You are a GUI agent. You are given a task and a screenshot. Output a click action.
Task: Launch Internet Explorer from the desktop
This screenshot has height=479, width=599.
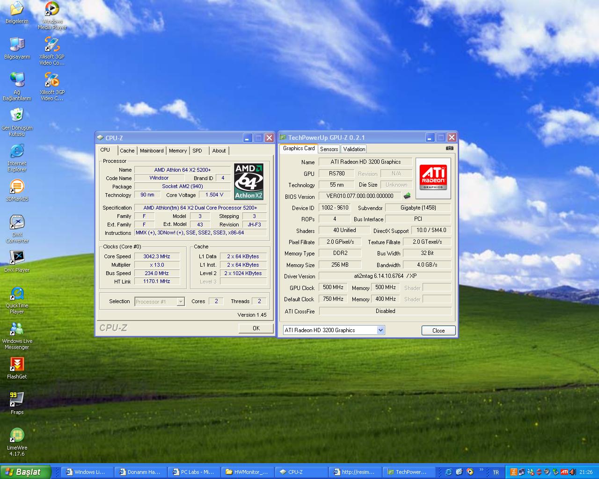coord(17,158)
